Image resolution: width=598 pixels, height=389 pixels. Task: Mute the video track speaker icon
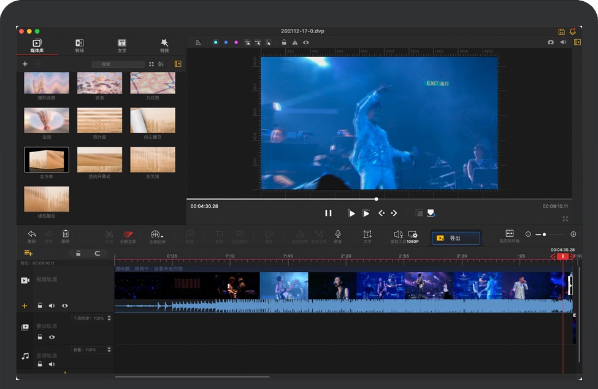point(52,306)
